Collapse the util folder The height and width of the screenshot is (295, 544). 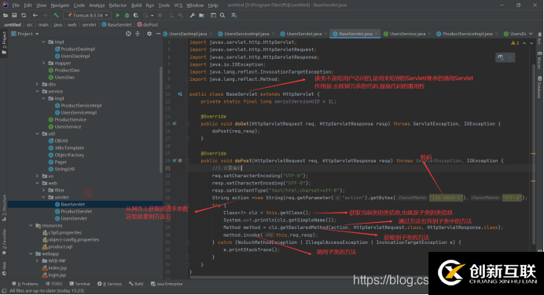coord(38,133)
